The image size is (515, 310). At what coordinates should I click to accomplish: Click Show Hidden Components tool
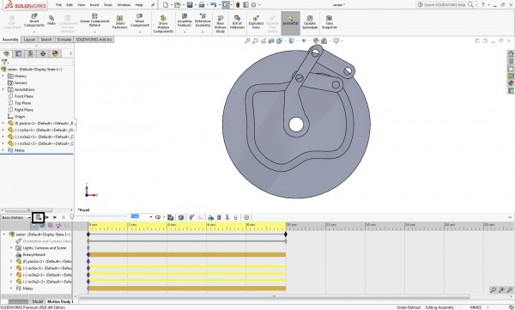click(163, 24)
